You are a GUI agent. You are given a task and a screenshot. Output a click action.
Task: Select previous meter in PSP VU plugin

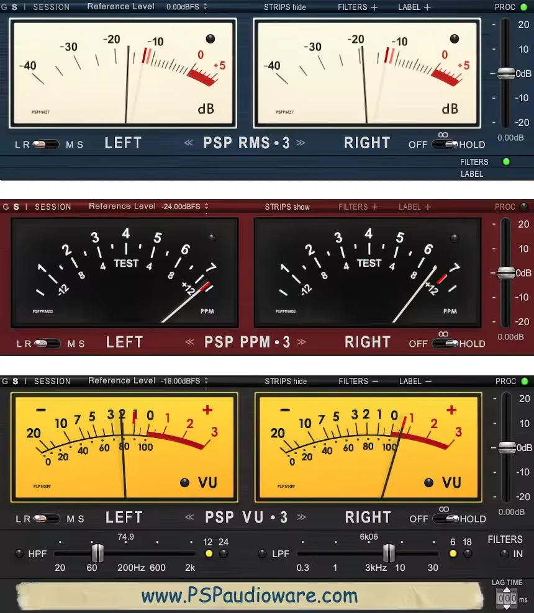click(x=190, y=517)
